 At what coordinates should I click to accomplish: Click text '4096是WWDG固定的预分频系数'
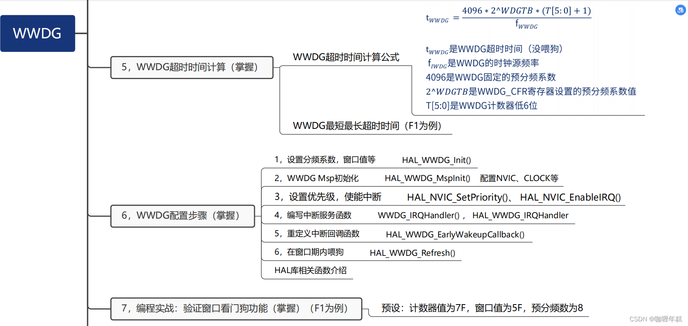pos(491,77)
